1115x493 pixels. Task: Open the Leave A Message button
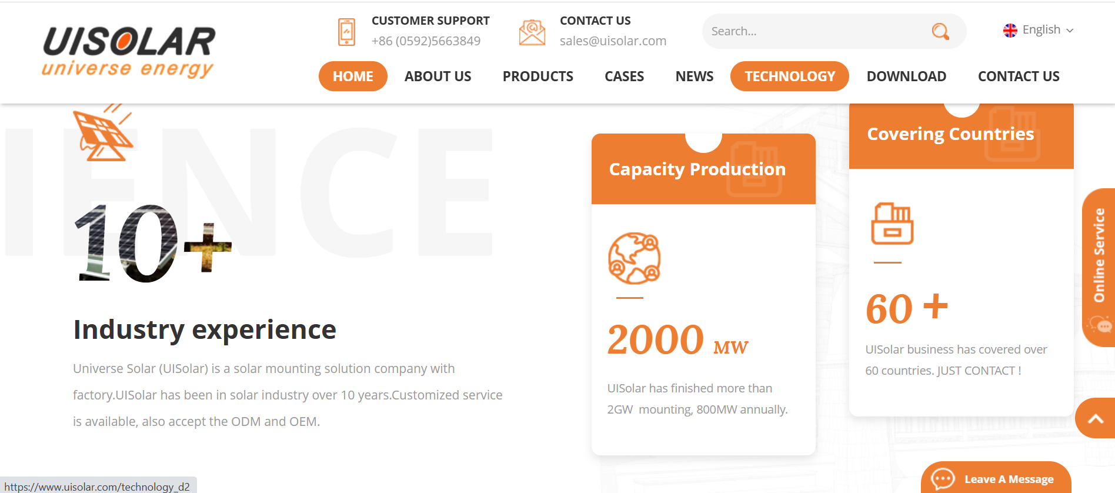tap(996, 478)
